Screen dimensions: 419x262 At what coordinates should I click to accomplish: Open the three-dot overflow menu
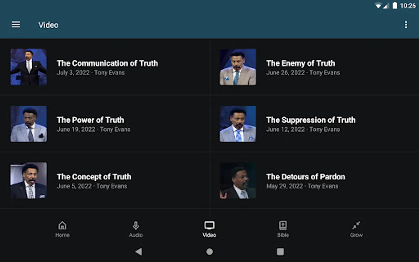(406, 24)
